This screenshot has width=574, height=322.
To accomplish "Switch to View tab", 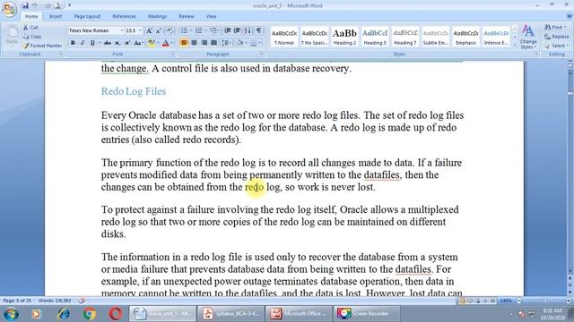I will (211, 16).
